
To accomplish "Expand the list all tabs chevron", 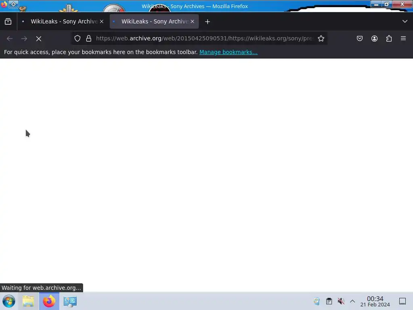I will (x=405, y=21).
